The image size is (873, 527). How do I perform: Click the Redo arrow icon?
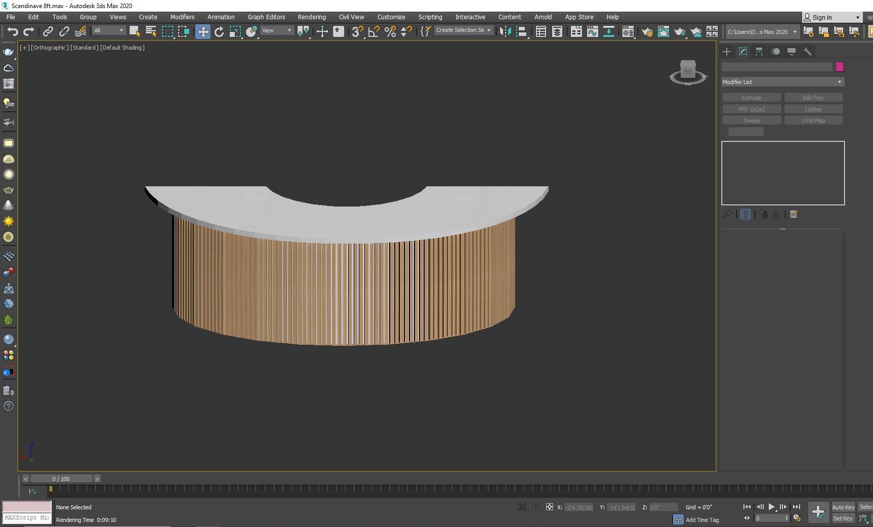click(x=29, y=31)
